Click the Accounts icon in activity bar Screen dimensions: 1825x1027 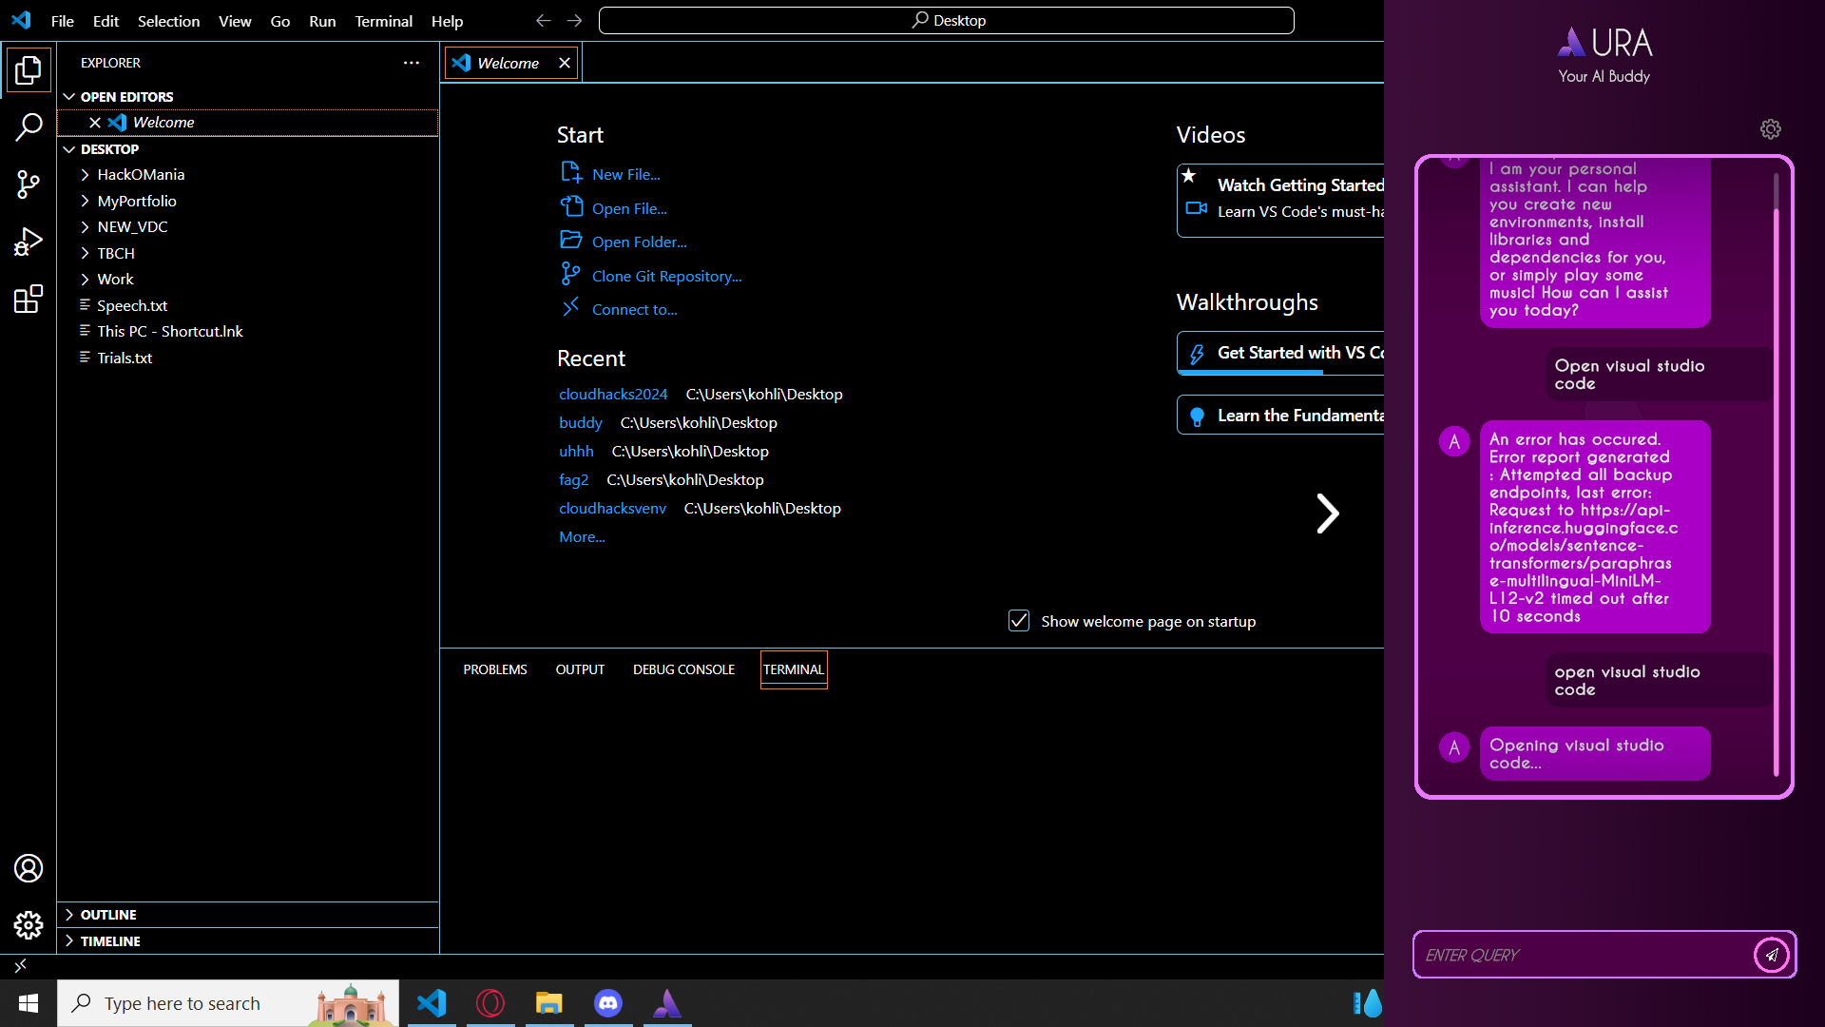(29, 868)
